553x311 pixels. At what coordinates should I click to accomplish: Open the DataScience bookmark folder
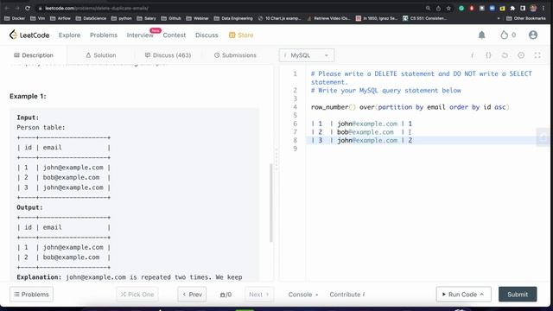(x=91, y=18)
